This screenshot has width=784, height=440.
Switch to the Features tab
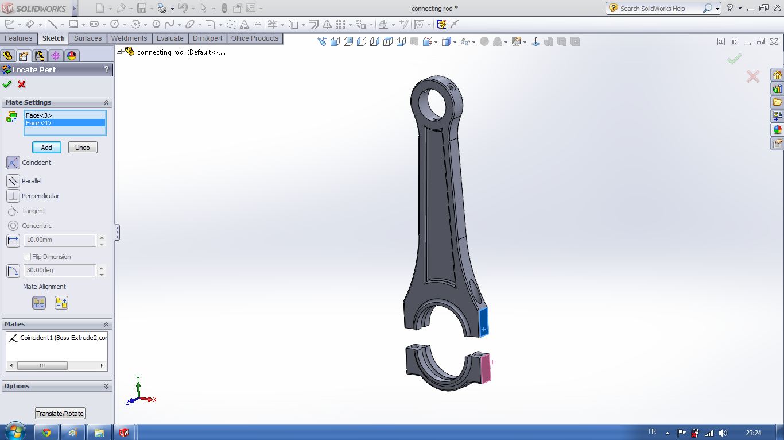tap(19, 38)
